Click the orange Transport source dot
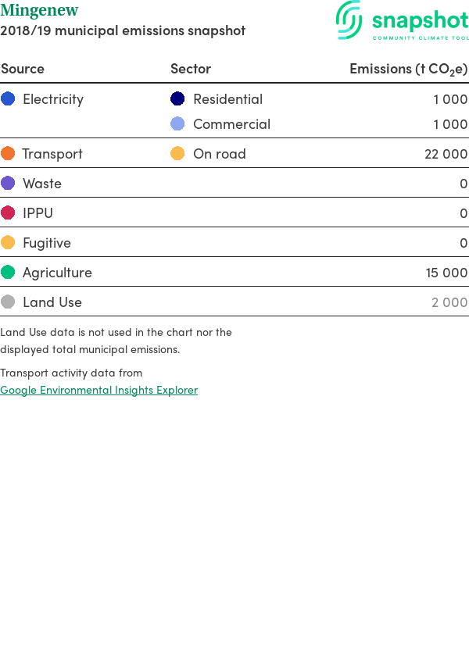The image size is (469, 664). [x=8, y=153]
